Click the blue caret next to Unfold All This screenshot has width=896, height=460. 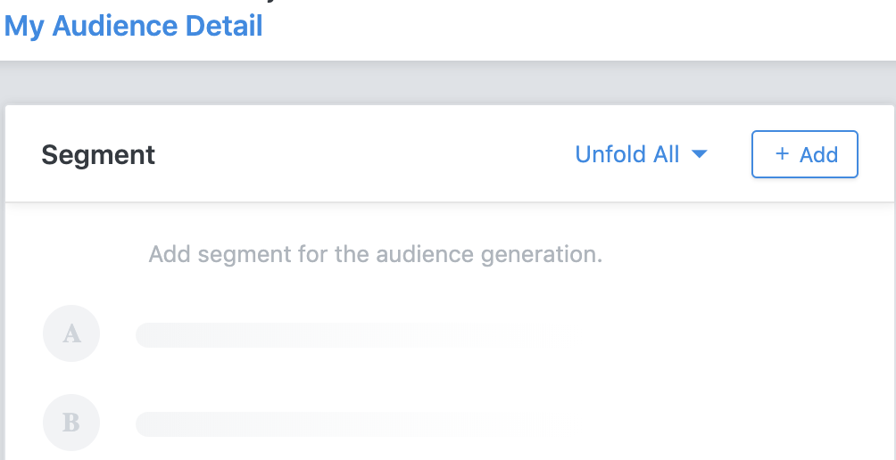(700, 154)
